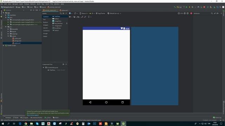Open the locale Default (en-us) dropdown
This screenshot has height=126, width=225.
pos(114,13)
